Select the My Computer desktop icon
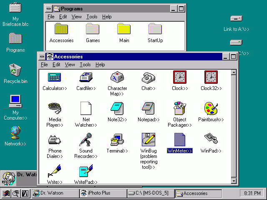The width and height of the screenshot is (267, 200). pos(15,102)
